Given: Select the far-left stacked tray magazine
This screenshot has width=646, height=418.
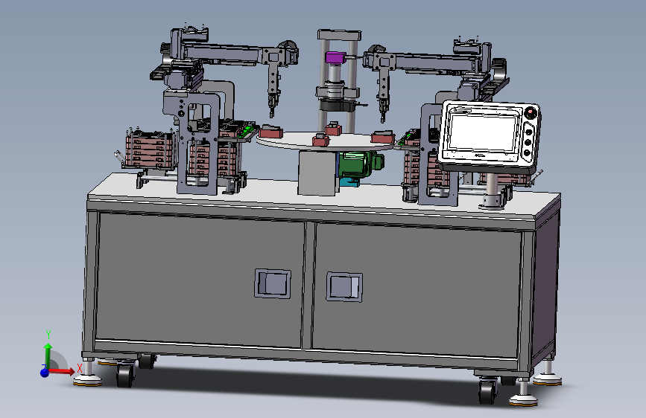Looking at the screenshot, I should pyautogui.click(x=150, y=150).
